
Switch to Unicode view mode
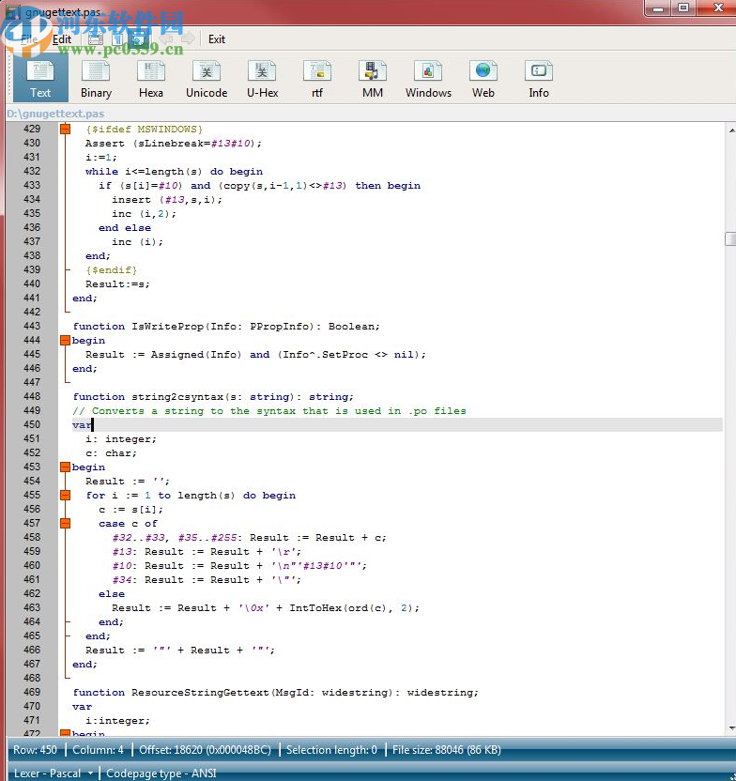(x=207, y=79)
